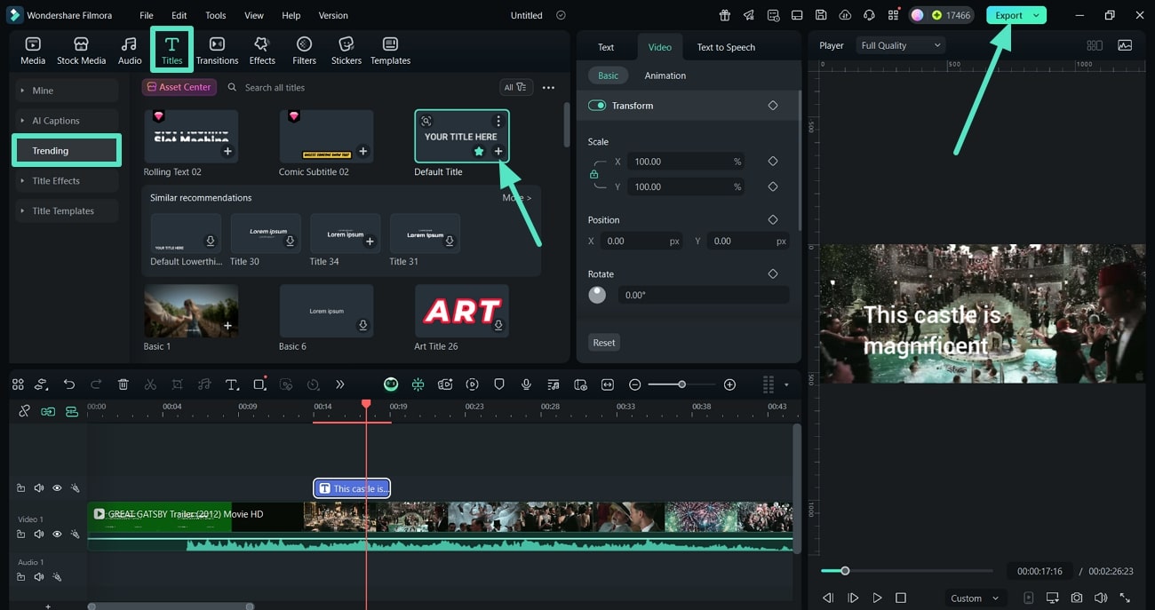Open the AI assistant robot icon in timeline toolbar
Viewport: 1155px width, 610px height.
pyautogui.click(x=391, y=384)
